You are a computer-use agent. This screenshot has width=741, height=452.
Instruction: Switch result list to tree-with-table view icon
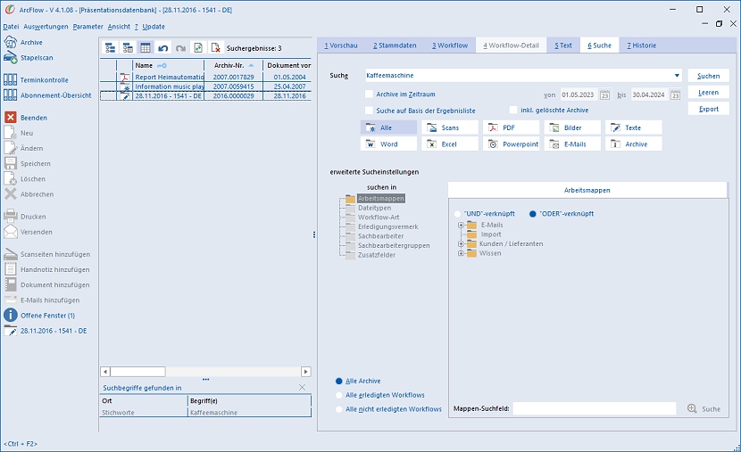coord(128,47)
